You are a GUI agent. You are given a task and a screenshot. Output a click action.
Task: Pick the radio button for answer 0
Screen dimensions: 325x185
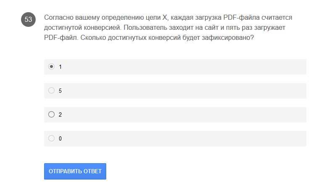[51, 138]
